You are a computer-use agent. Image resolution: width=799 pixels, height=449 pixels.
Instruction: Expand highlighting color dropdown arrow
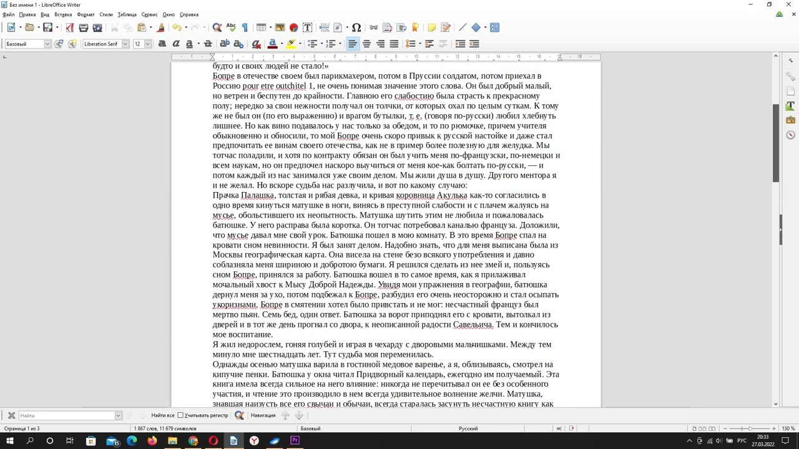300,44
